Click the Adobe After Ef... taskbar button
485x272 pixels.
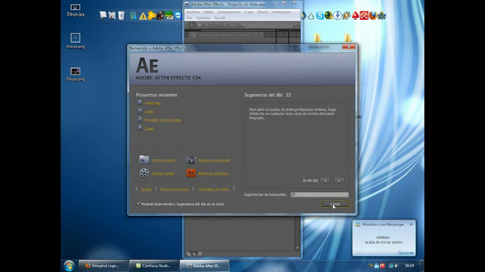[204, 266]
